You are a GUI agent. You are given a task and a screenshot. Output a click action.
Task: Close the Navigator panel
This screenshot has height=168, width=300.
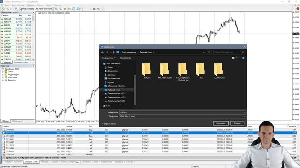(34, 66)
